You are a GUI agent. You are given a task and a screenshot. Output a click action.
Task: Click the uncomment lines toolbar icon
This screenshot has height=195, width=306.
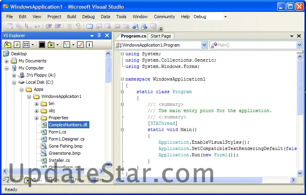(x=78, y=26)
